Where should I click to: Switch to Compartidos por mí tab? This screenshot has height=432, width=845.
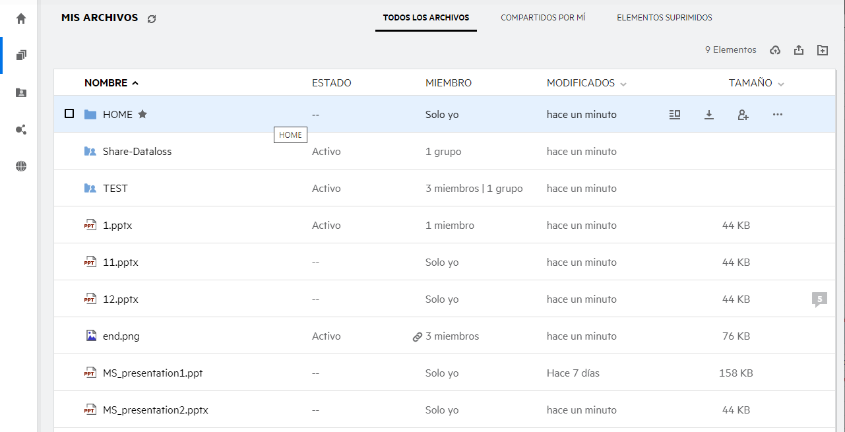[x=542, y=18]
